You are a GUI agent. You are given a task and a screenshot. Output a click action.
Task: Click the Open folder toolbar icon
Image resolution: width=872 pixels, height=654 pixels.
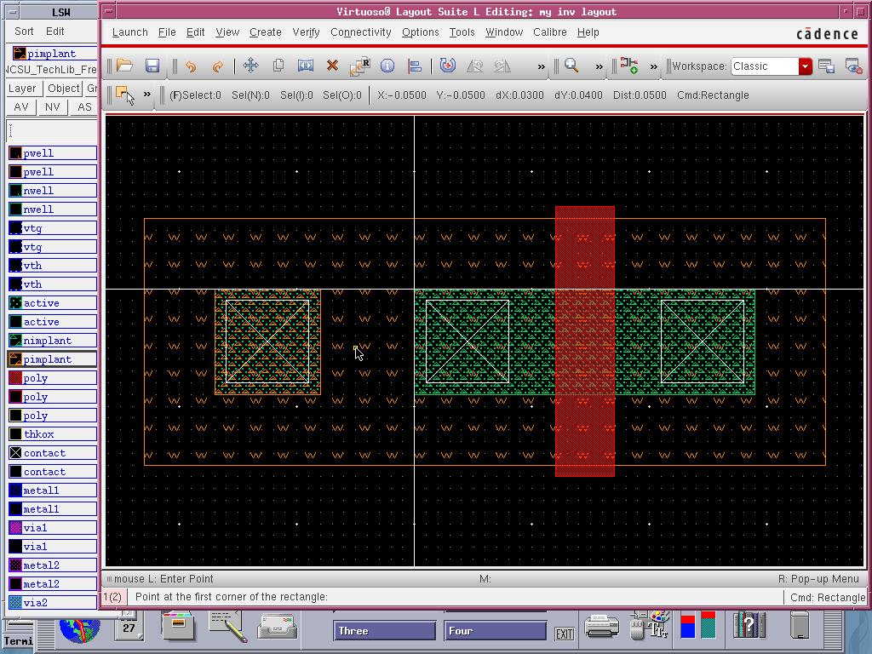[x=124, y=66]
